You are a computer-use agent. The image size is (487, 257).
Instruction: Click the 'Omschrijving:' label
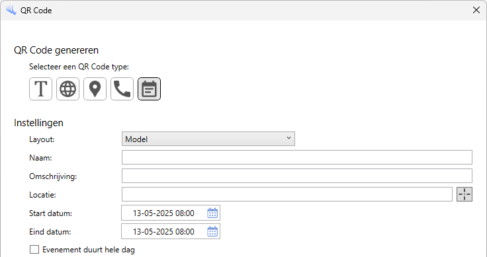coord(53,176)
